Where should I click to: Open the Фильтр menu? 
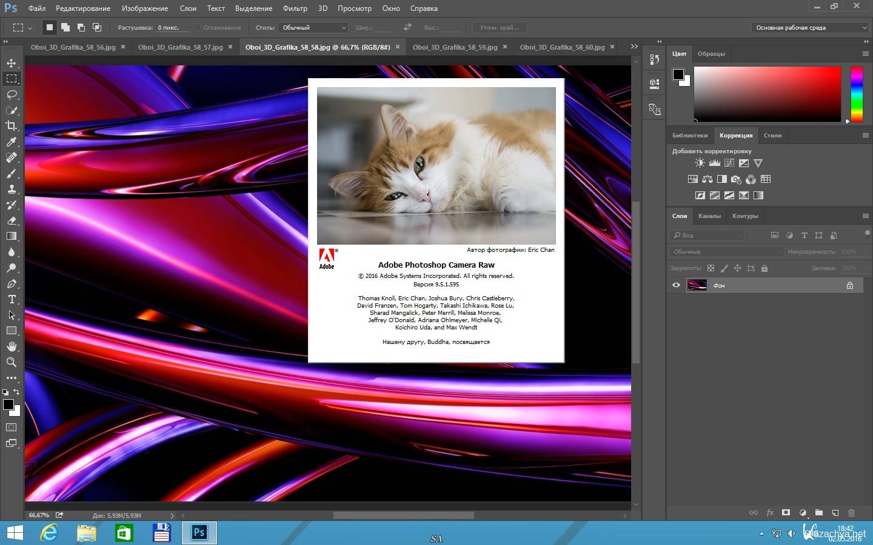click(295, 8)
